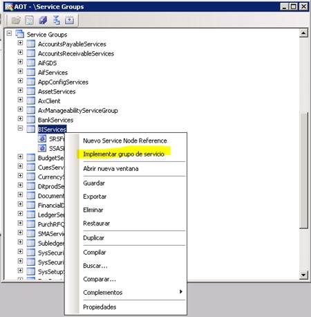Select Nuevo Service Node Reference menu entry
This screenshot has width=311, height=317.
coord(125,141)
